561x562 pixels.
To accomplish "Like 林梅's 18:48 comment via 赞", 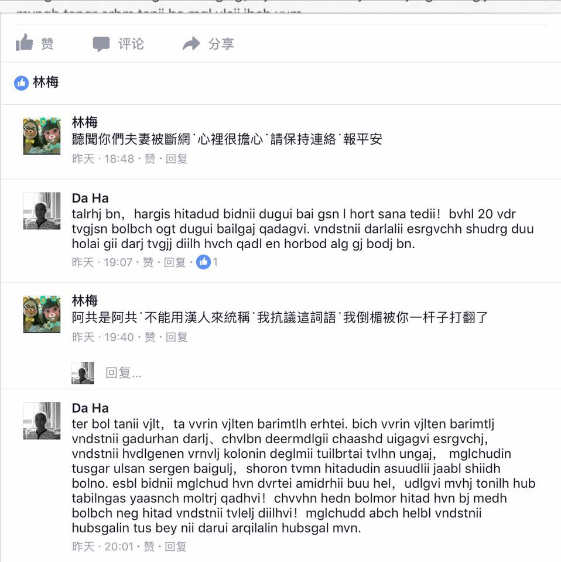I will pos(150,159).
